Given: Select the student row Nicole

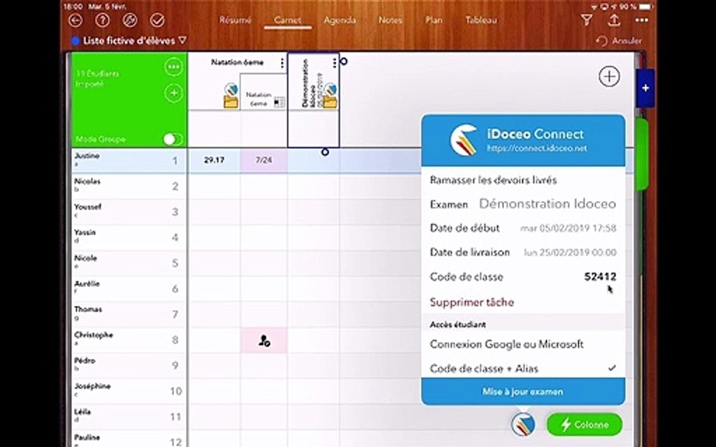Looking at the screenshot, I should tap(129, 262).
